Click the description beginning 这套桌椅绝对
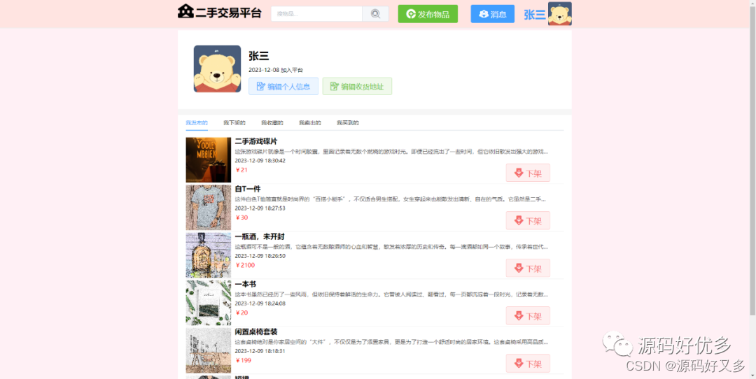 coord(391,342)
